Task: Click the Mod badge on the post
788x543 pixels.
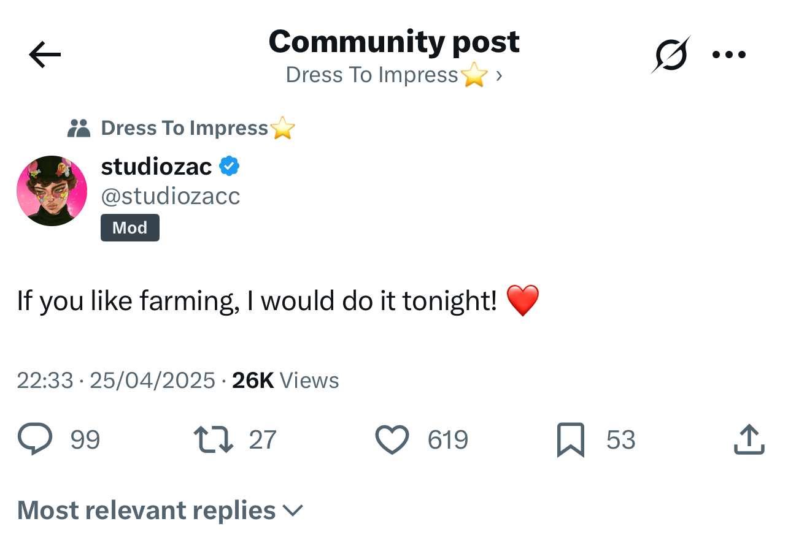Action: pos(129,227)
